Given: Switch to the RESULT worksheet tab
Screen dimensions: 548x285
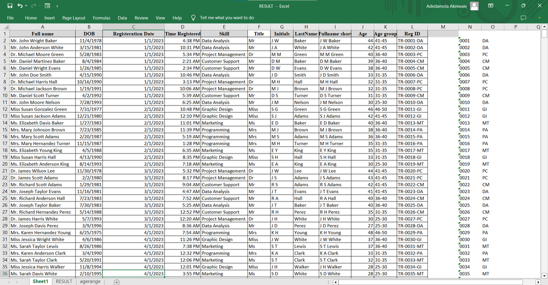Looking at the screenshot, I should [x=63, y=281].
